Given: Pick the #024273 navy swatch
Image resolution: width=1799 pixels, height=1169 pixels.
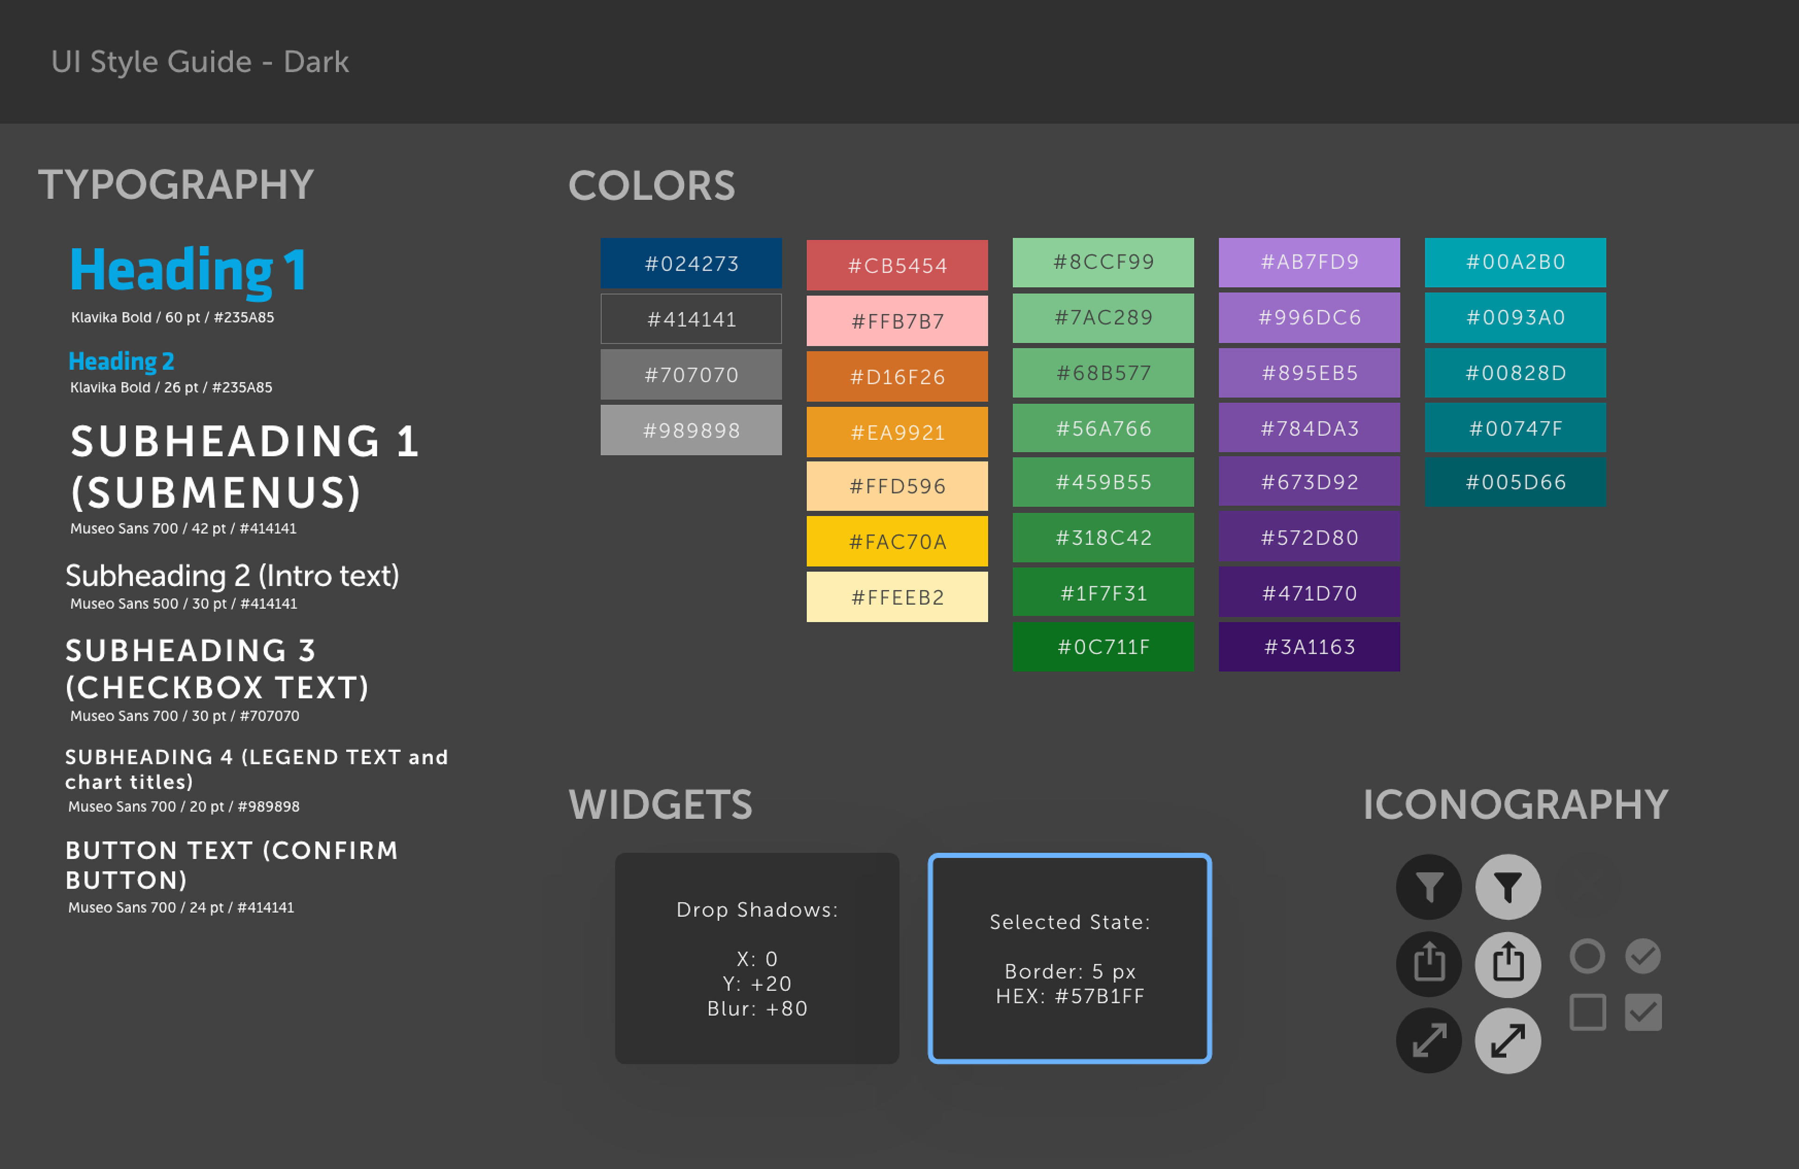Looking at the screenshot, I should [x=691, y=263].
